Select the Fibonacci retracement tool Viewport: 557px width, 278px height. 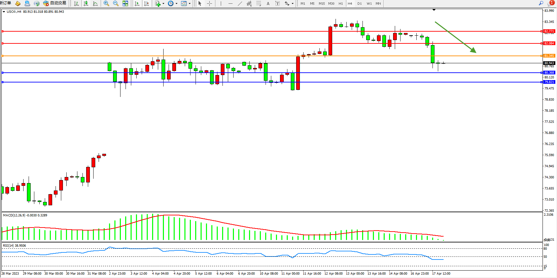tap(258, 3)
